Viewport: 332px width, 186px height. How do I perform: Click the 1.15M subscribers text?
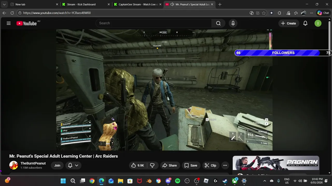click(x=31, y=168)
